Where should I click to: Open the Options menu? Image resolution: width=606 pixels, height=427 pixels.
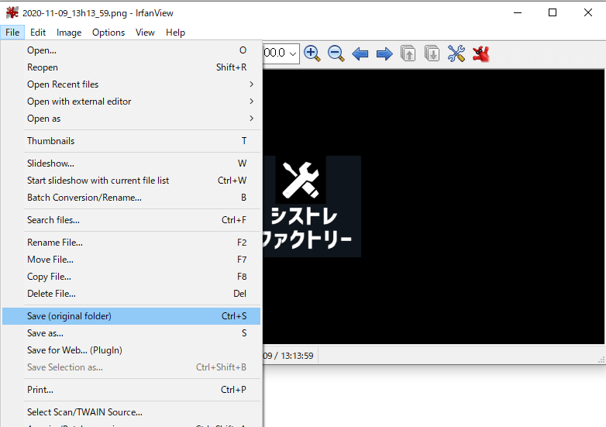(108, 33)
